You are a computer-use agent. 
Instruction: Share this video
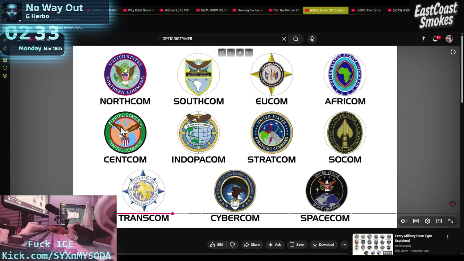click(x=252, y=245)
